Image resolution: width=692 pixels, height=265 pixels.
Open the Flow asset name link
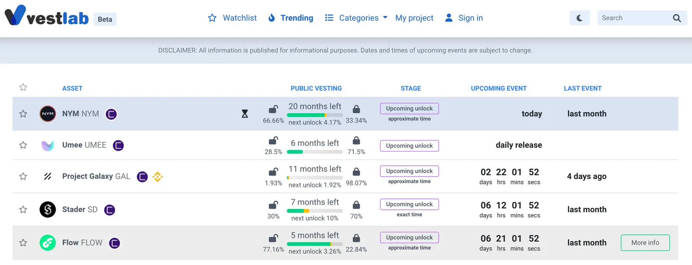click(x=82, y=243)
